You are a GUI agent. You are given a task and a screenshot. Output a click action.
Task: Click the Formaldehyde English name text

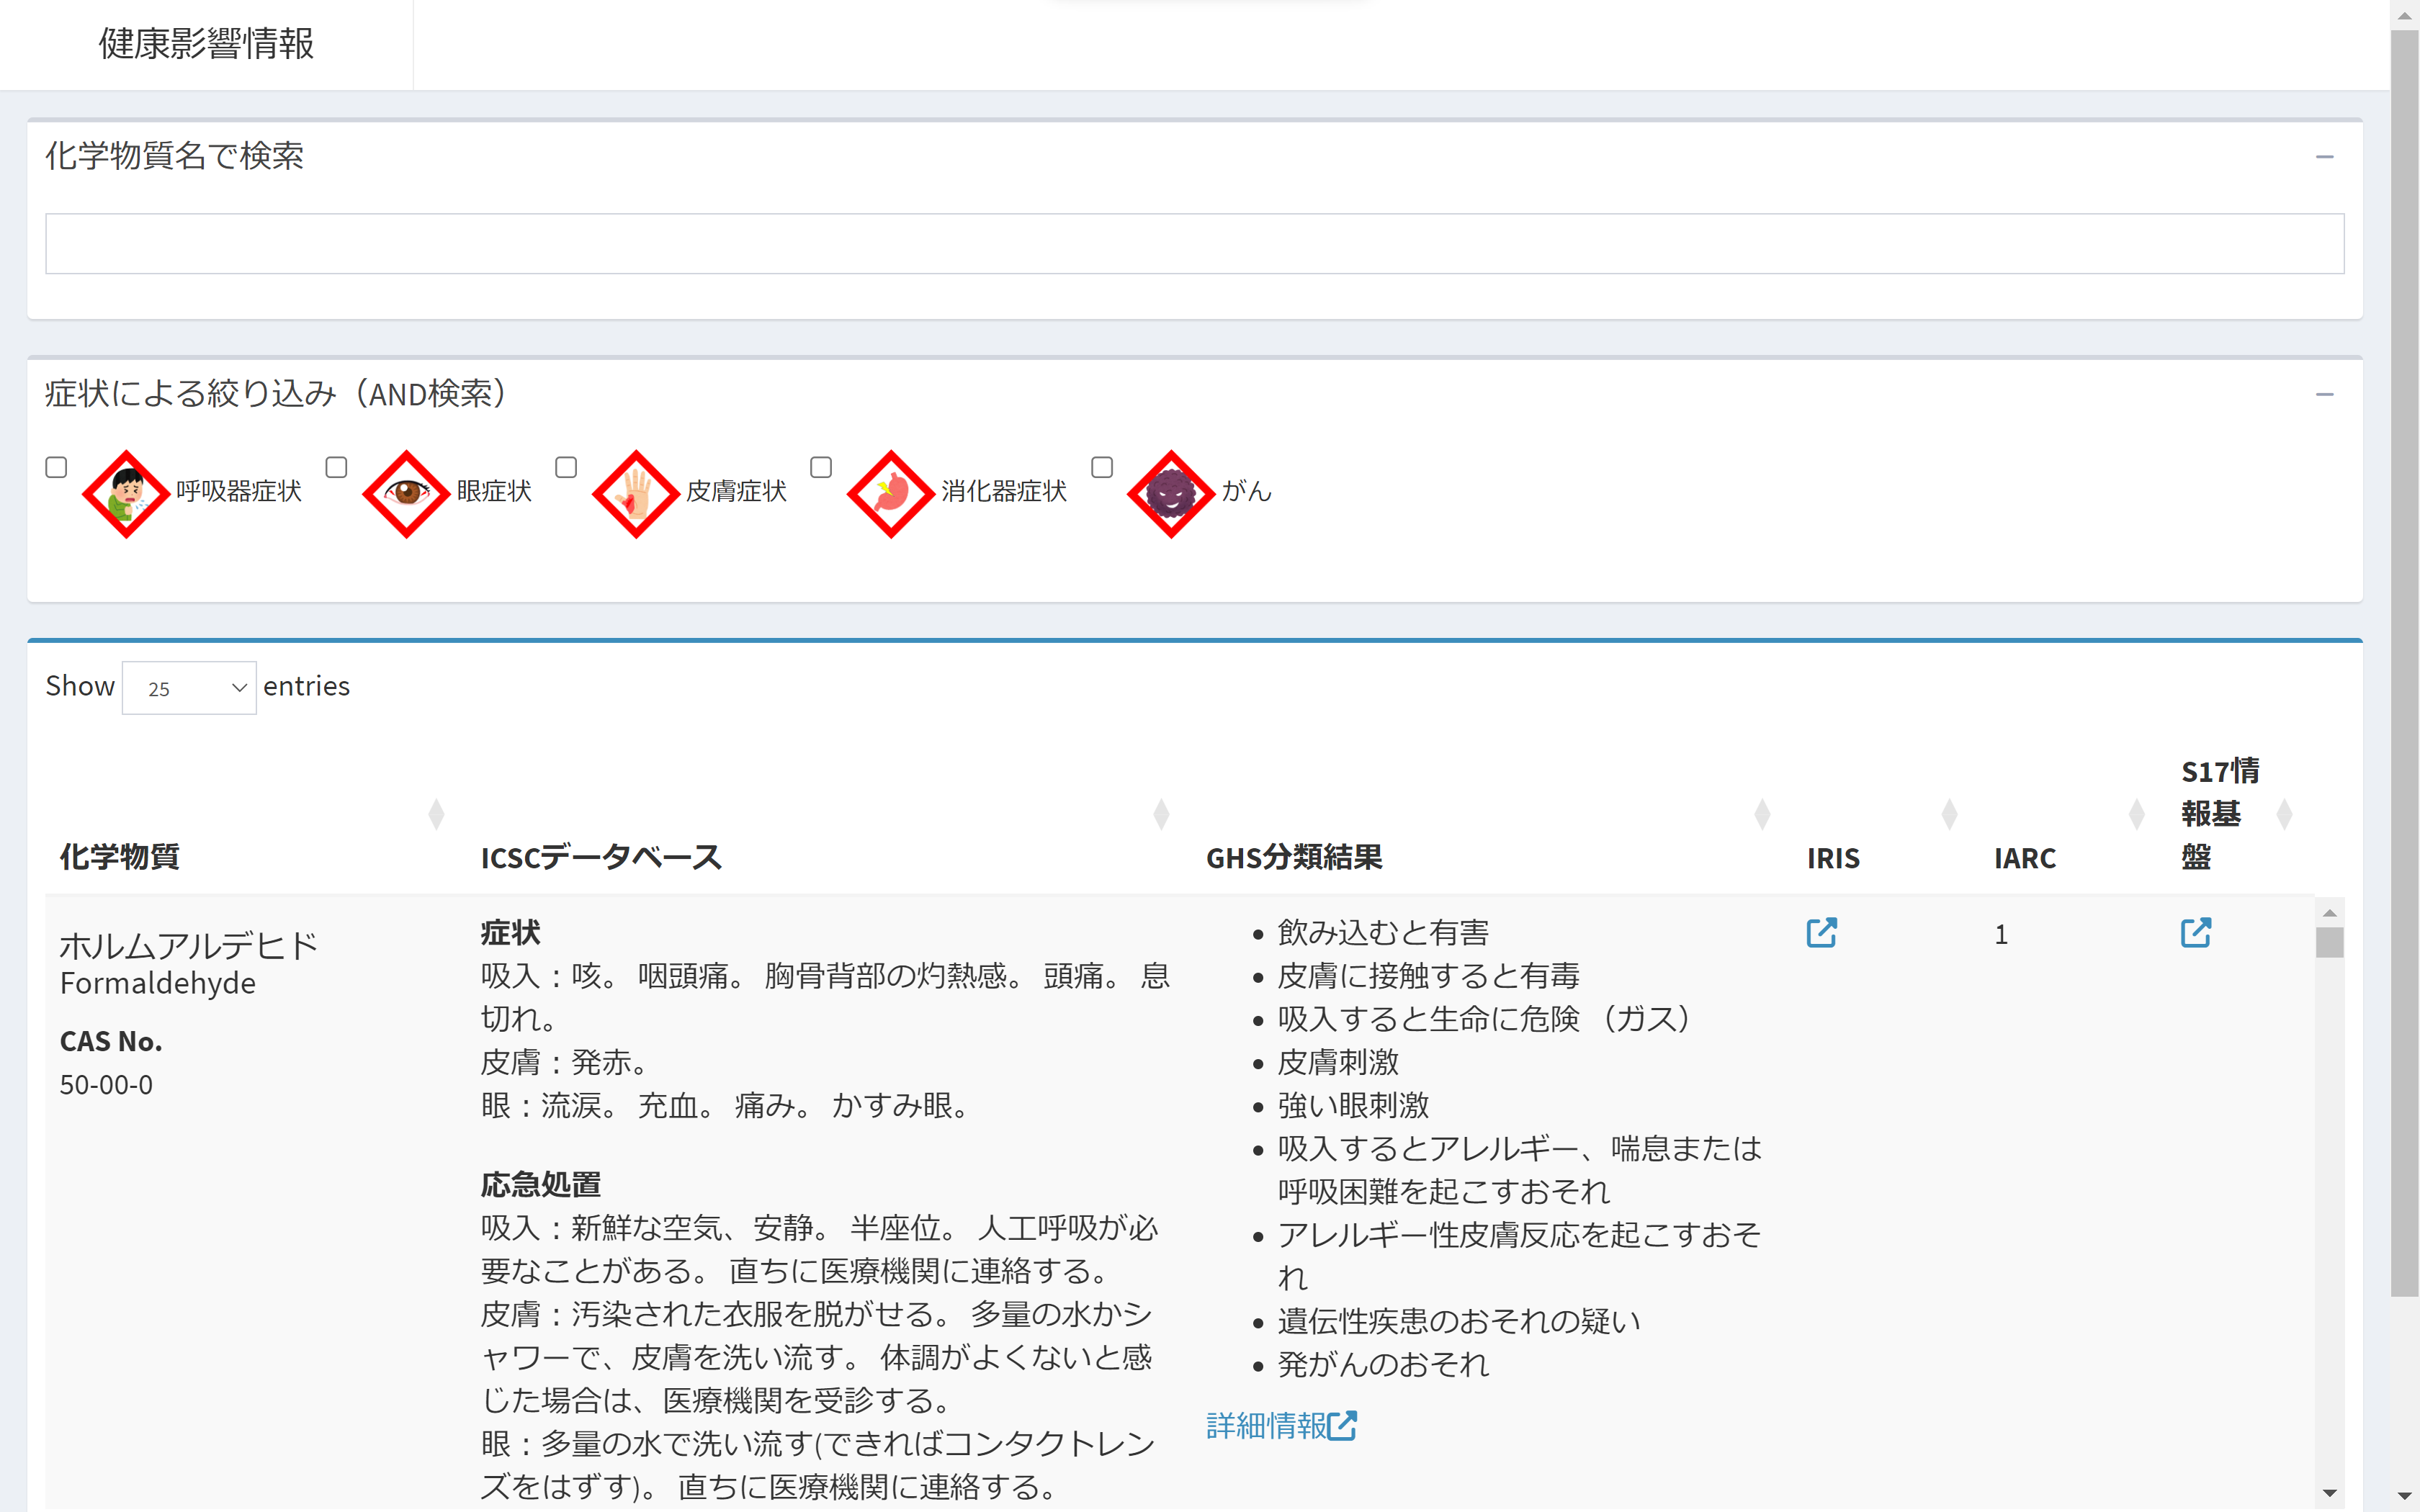click(158, 984)
